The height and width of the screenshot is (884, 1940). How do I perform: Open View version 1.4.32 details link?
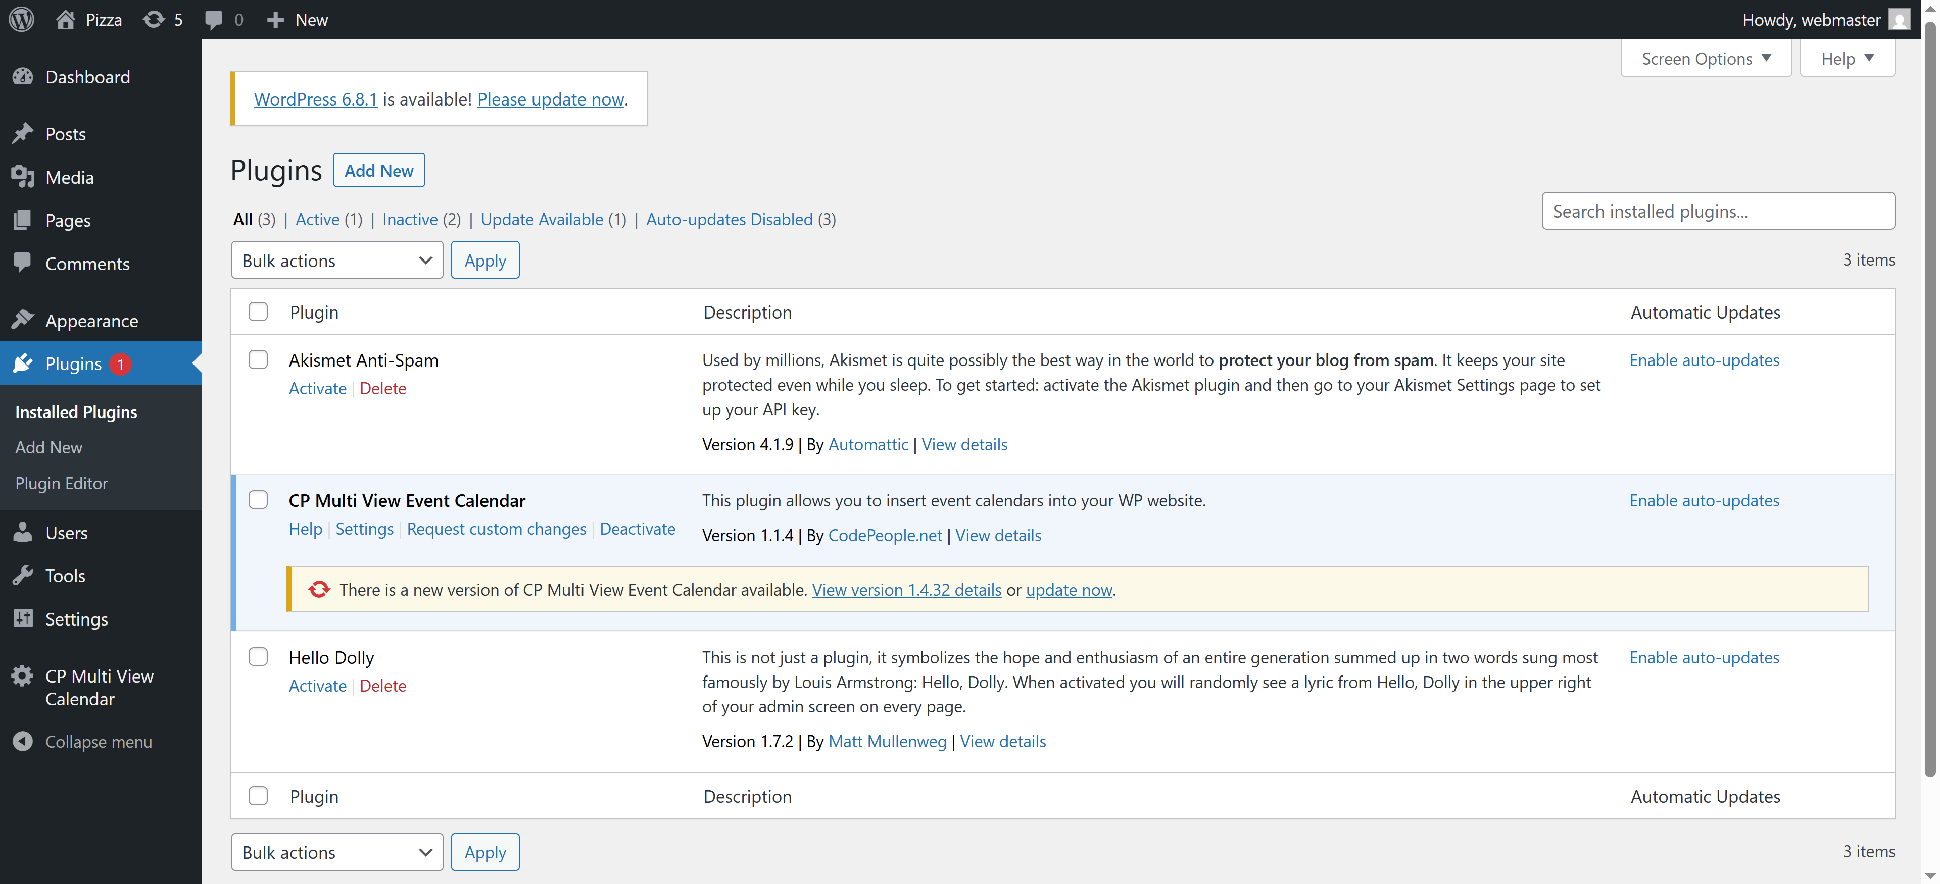(x=906, y=590)
